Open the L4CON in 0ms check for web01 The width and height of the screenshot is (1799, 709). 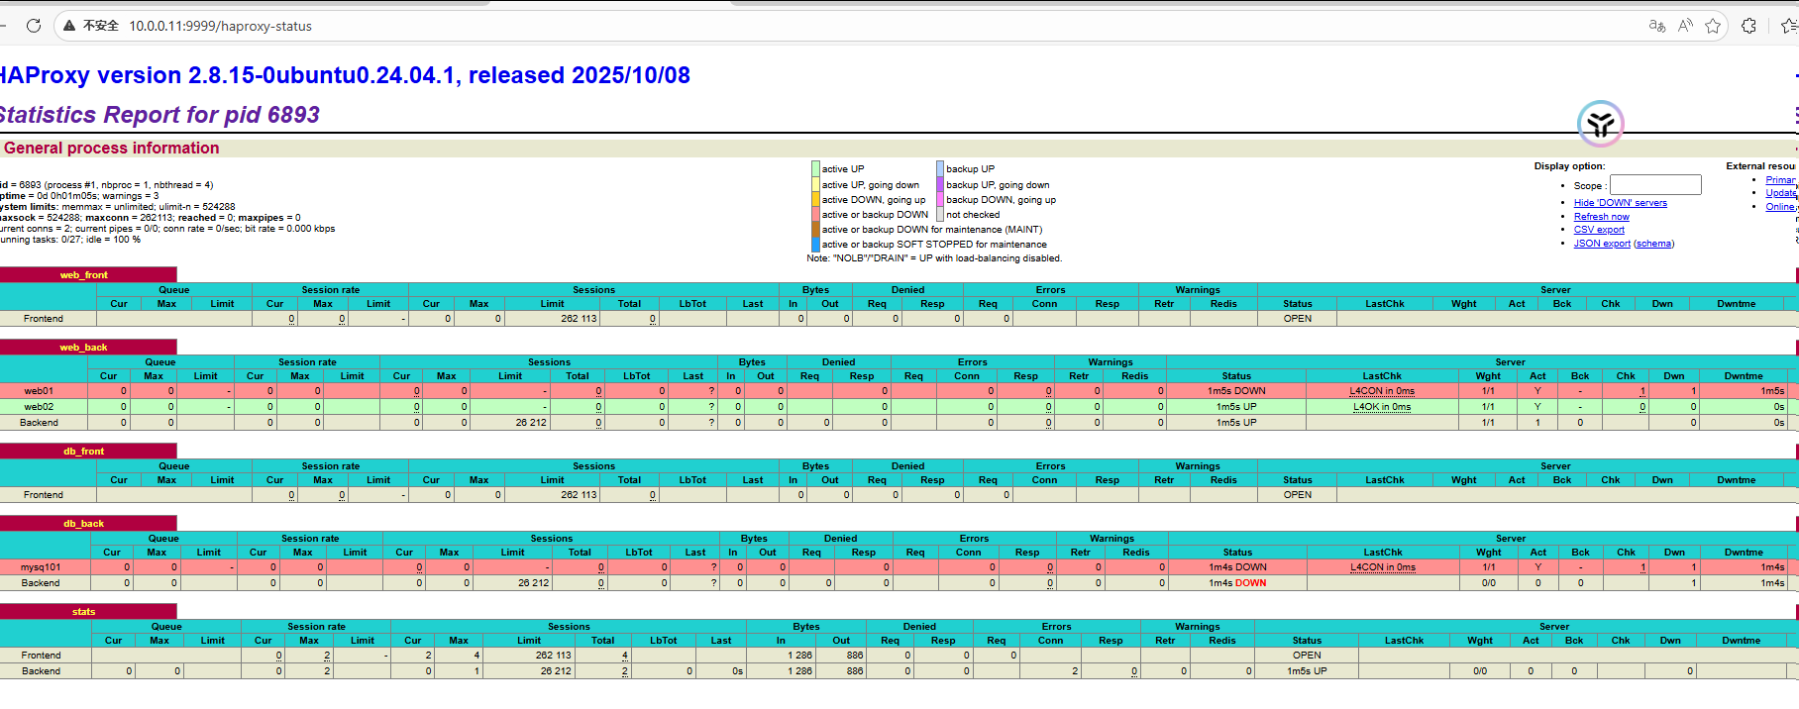pos(1382,391)
